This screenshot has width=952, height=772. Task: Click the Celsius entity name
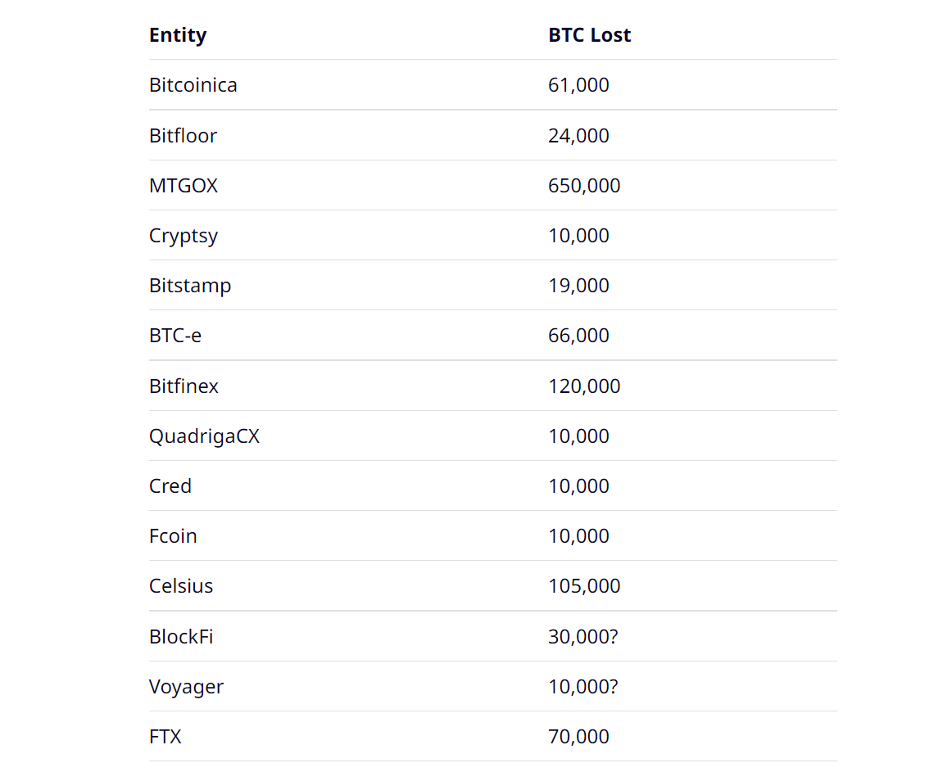point(181,586)
